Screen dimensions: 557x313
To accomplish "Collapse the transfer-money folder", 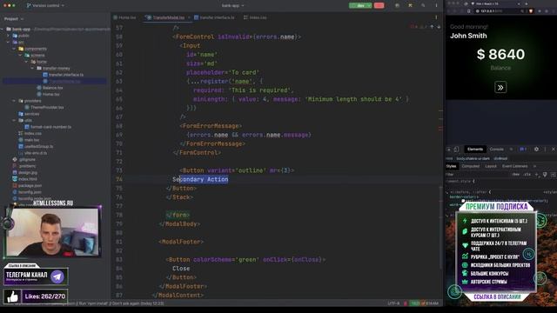I will coord(32,68).
